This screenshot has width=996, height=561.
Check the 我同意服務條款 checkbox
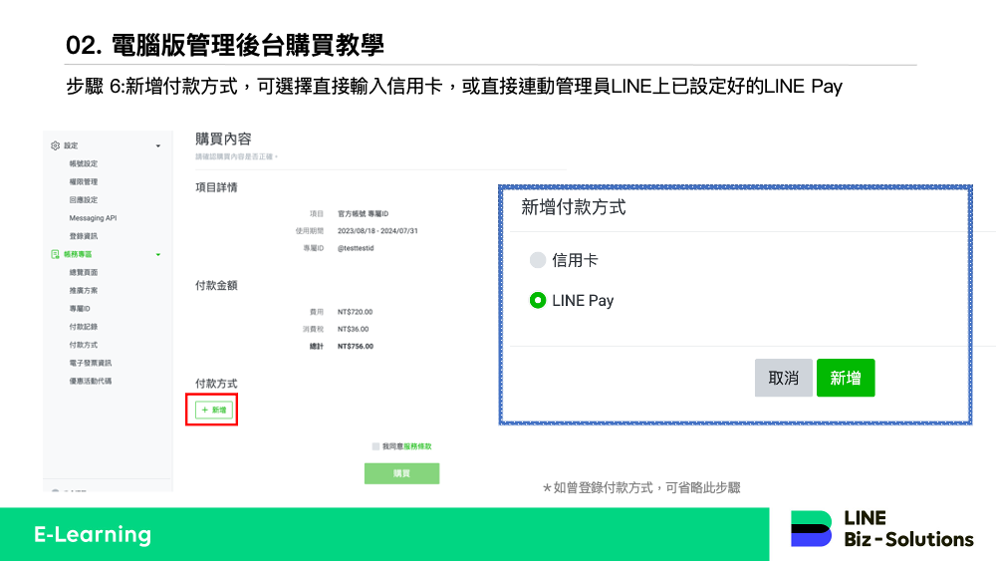pos(376,446)
